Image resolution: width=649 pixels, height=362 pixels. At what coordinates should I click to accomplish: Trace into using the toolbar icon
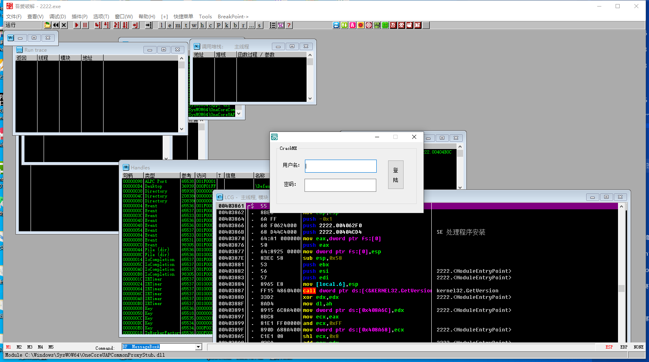(x=117, y=25)
